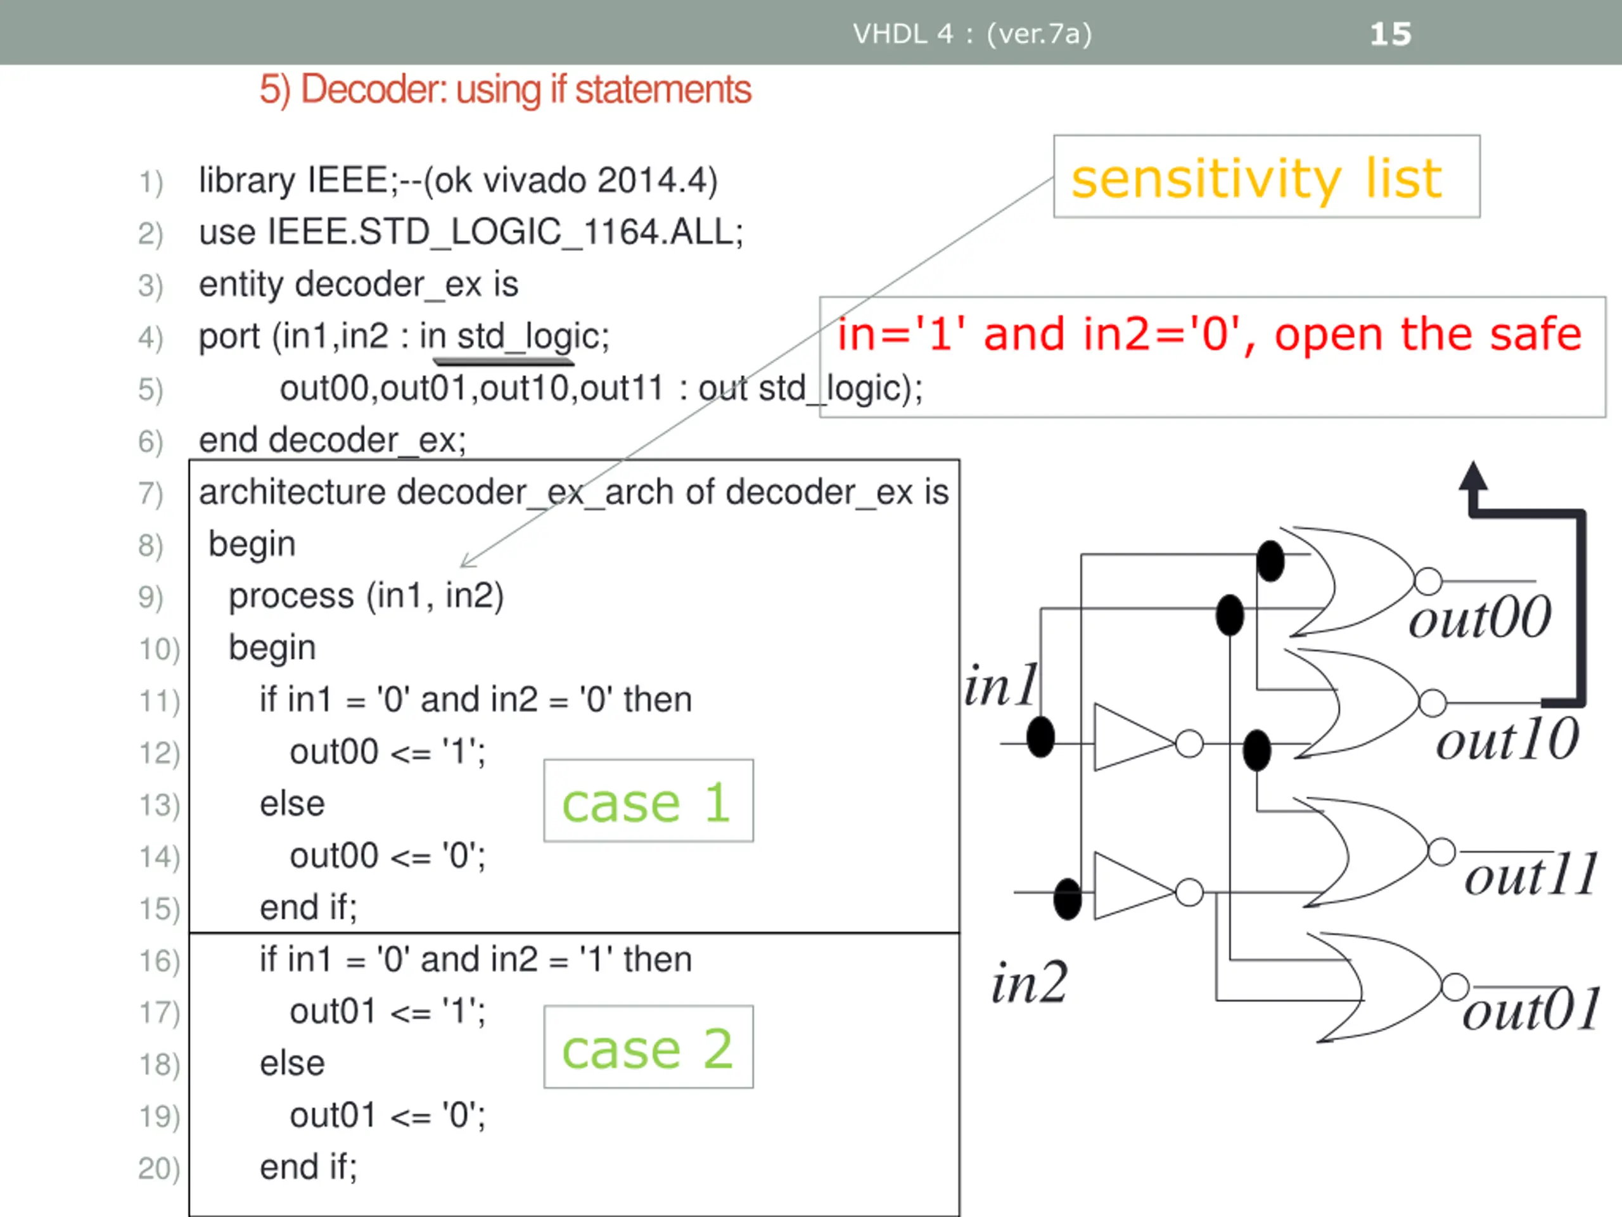
Task: Click the 'begin' on line 8
Action: (x=252, y=546)
